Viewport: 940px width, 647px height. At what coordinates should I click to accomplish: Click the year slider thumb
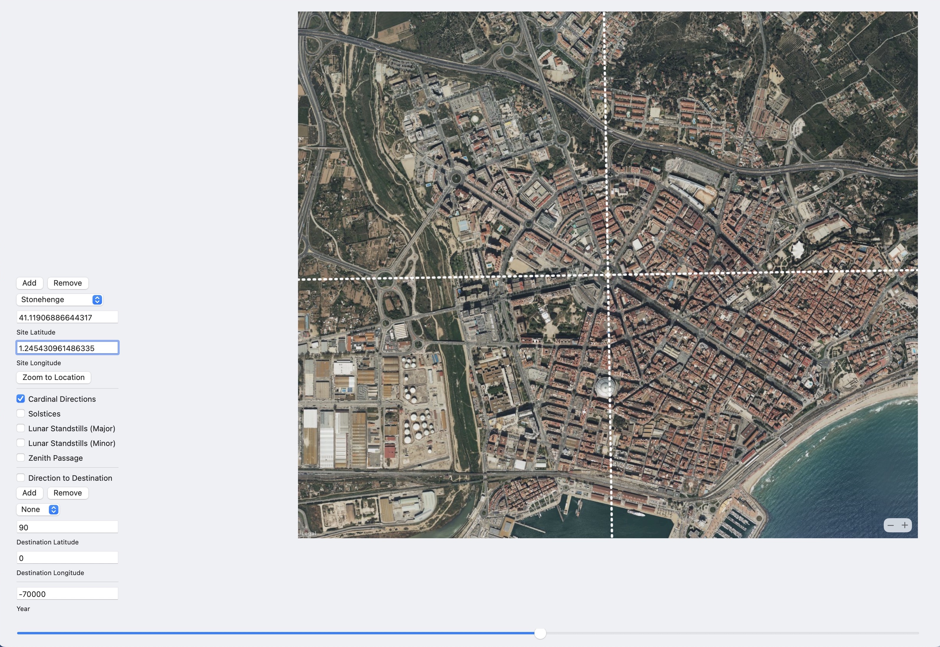pyautogui.click(x=540, y=633)
